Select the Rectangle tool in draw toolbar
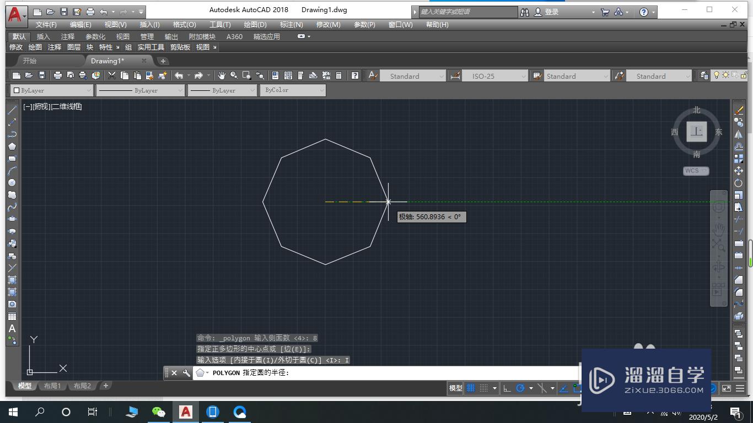The height and width of the screenshot is (423, 753). pos(12,159)
